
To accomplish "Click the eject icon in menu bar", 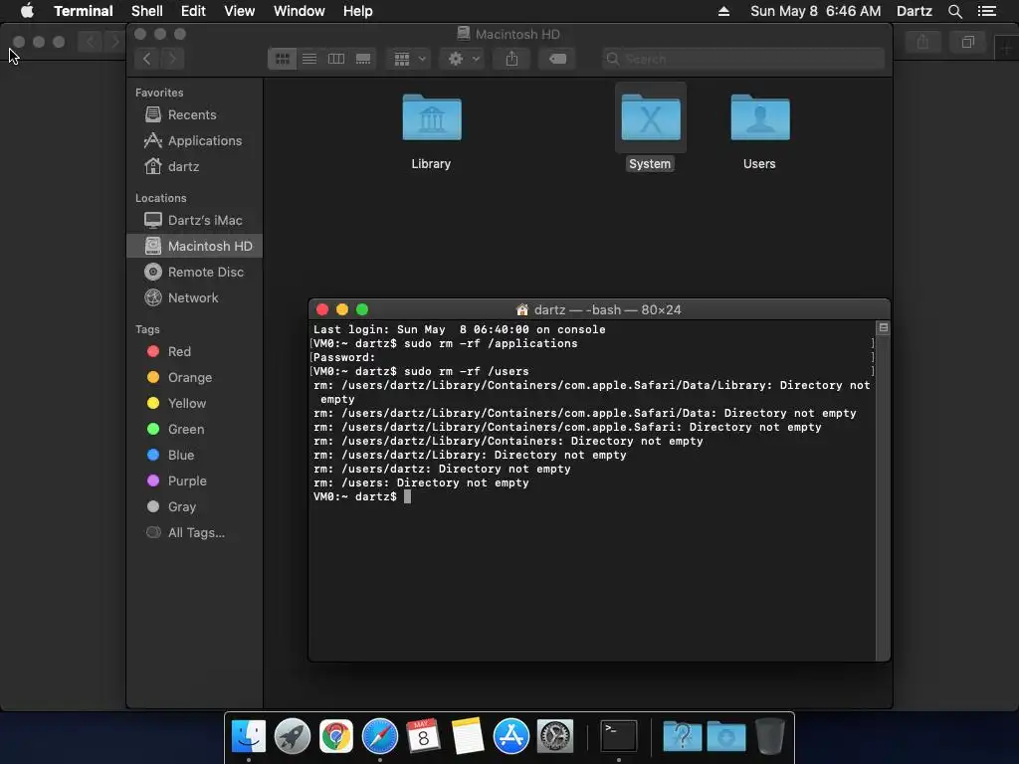I will pyautogui.click(x=723, y=11).
